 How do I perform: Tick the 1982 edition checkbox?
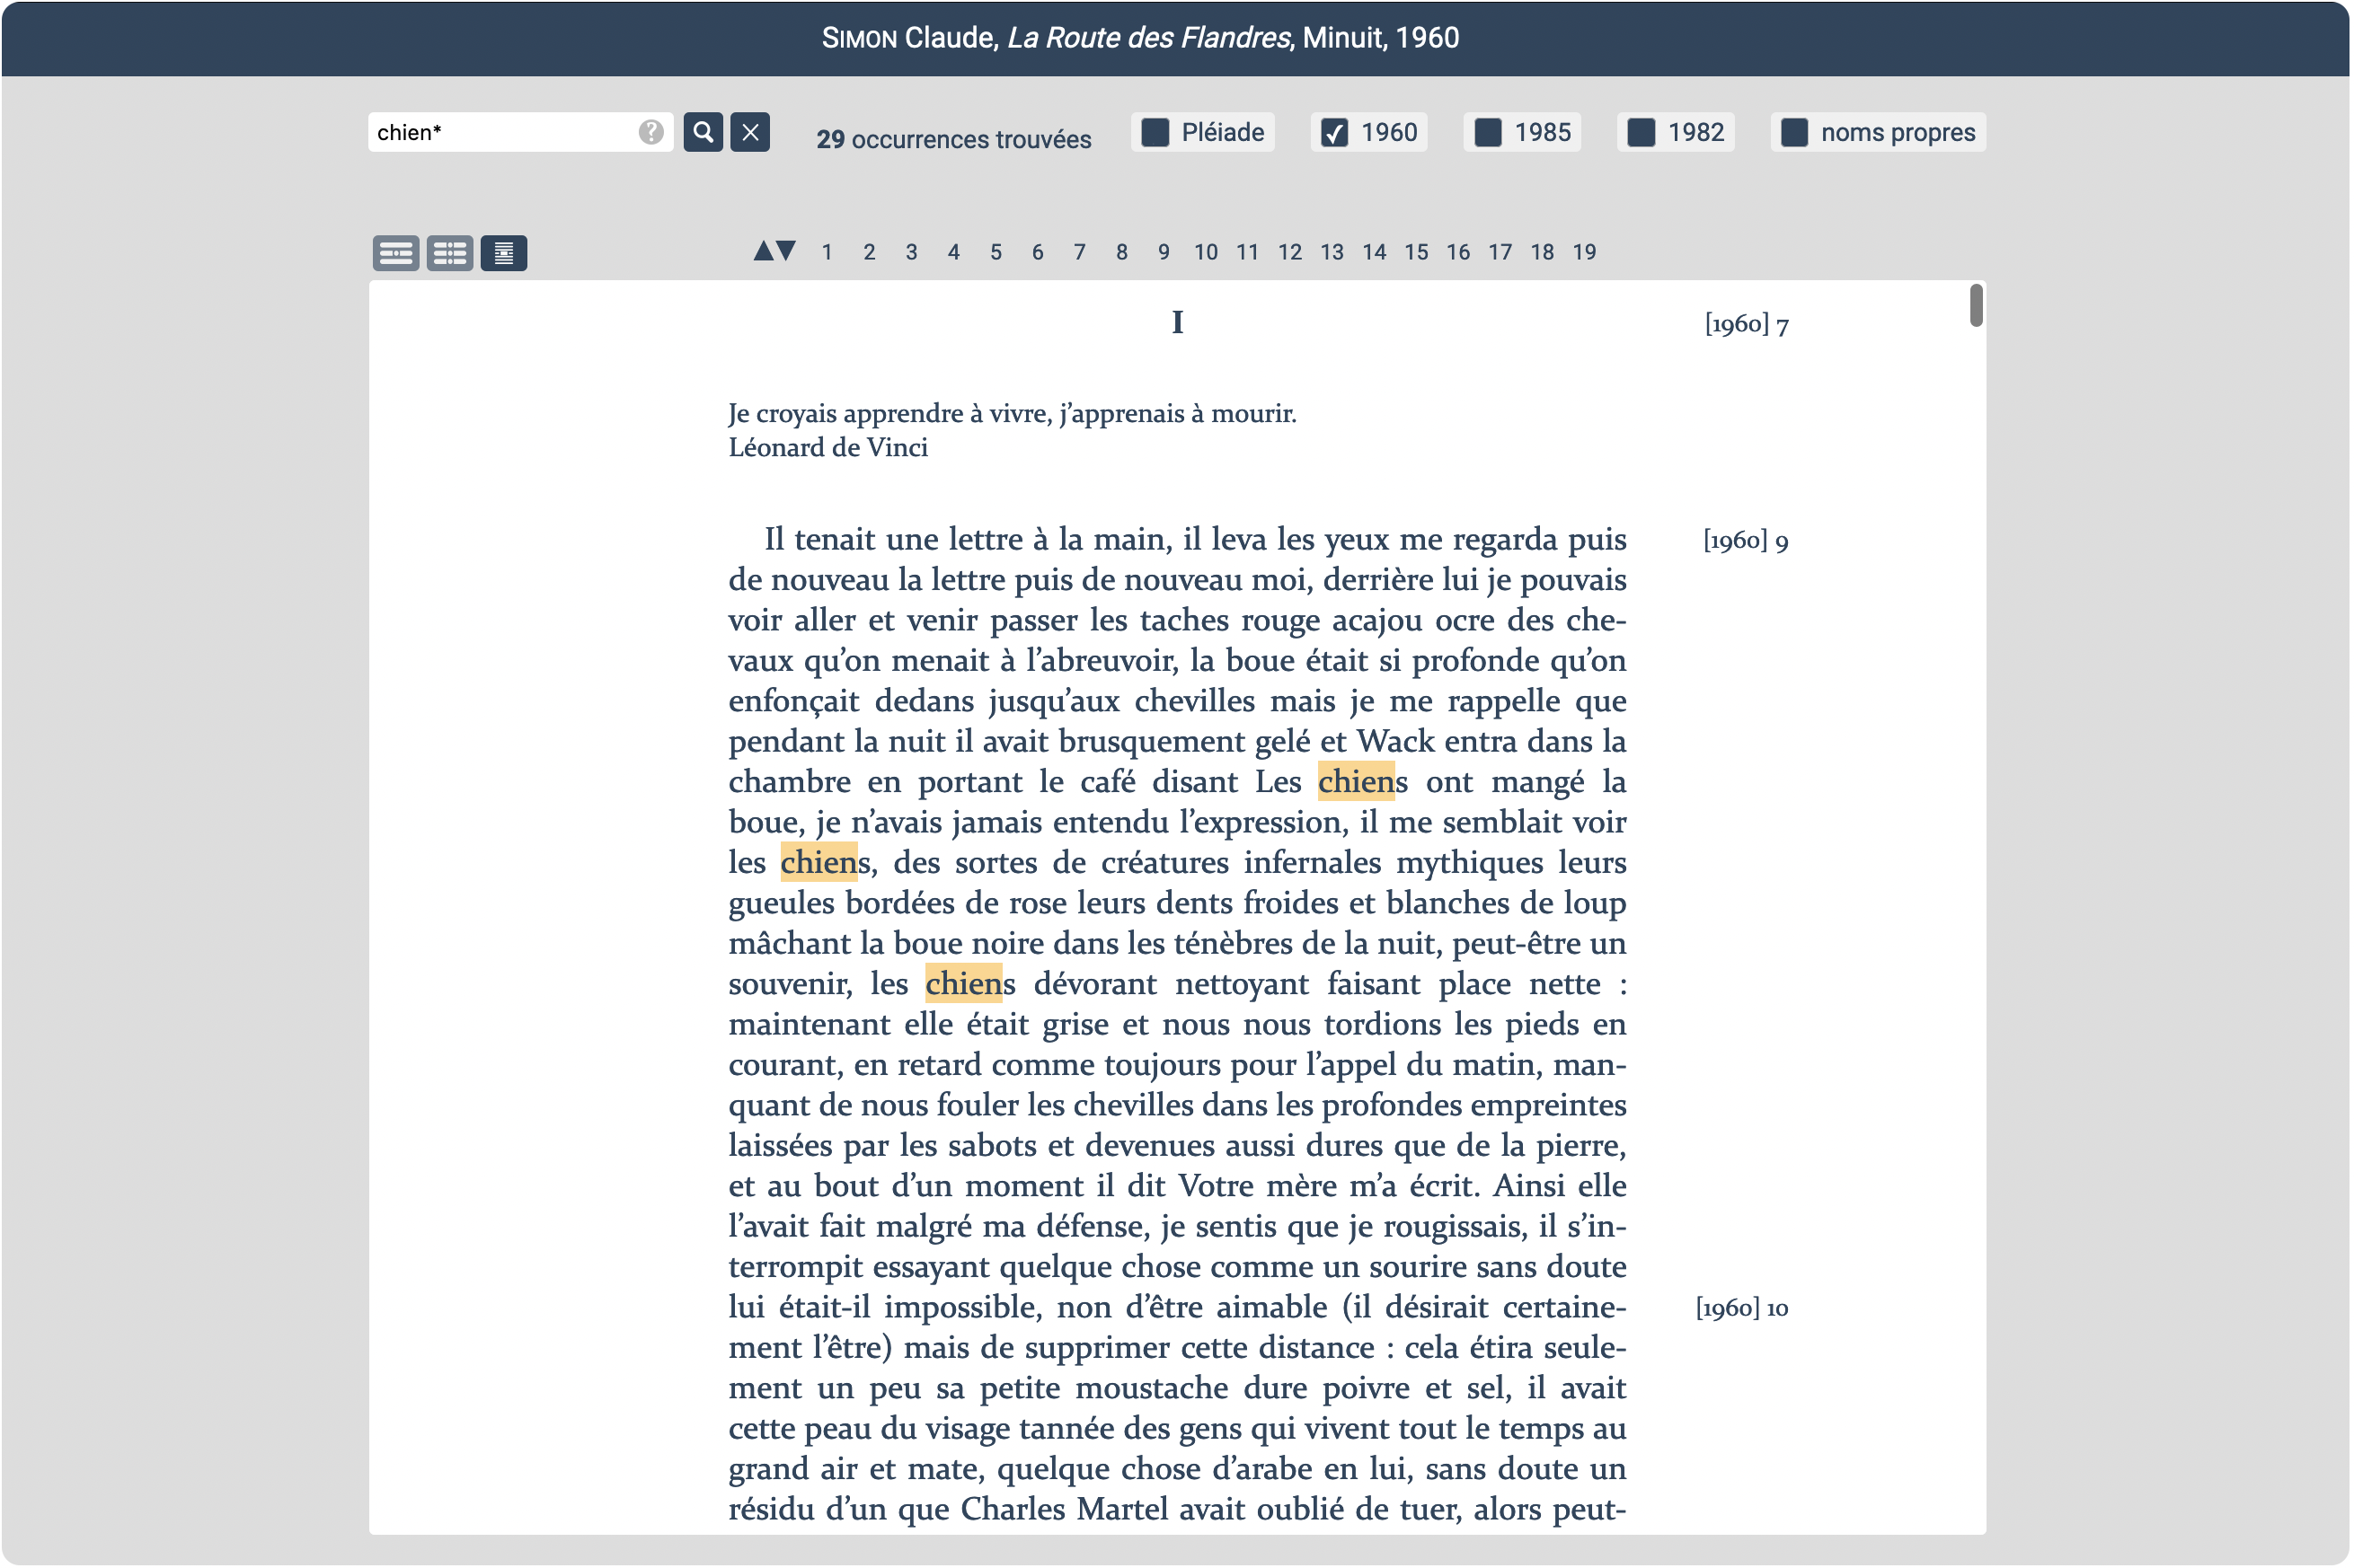1642,132
